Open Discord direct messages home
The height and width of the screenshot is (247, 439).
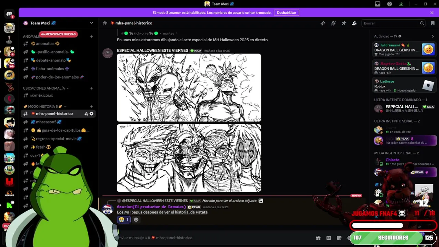9,14
